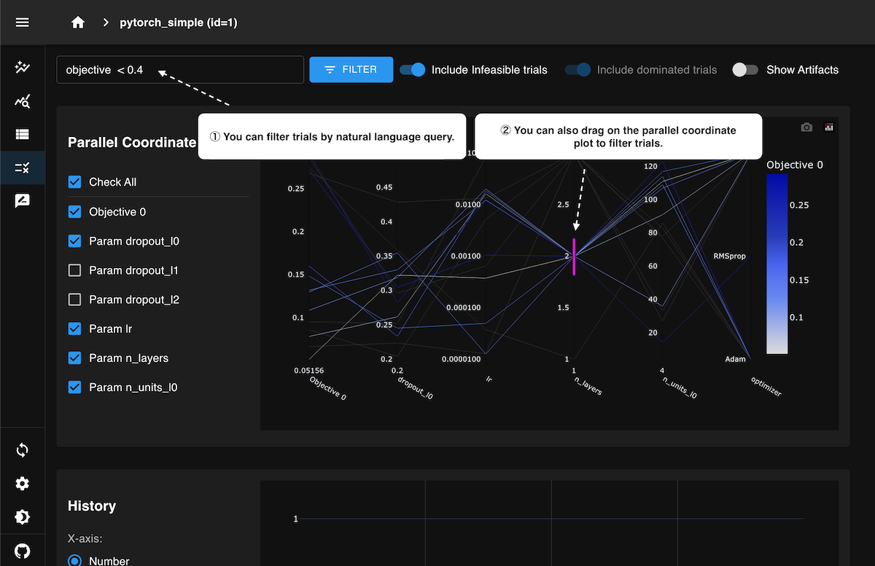
Task: Check the Param dropout_l1 checkbox
Action: point(74,270)
